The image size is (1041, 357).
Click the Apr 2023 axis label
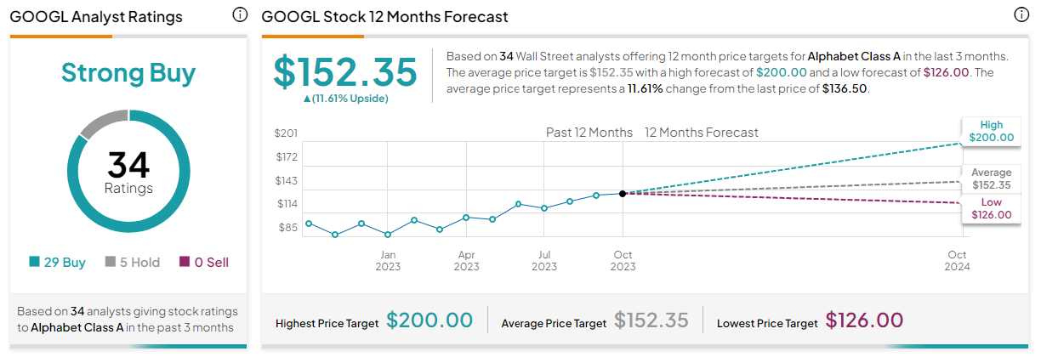(x=466, y=260)
